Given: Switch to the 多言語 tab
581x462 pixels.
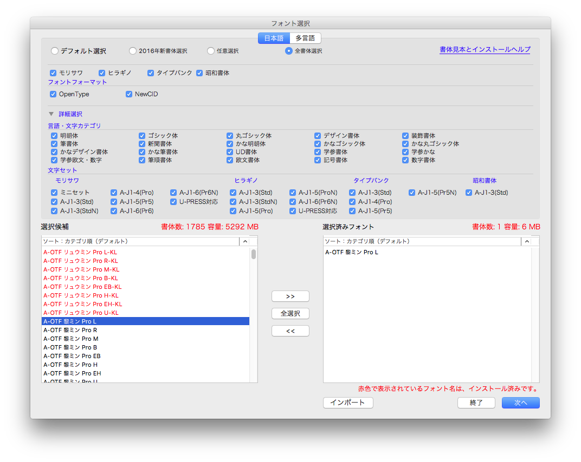Looking at the screenshot, I should tap(305, 38).
